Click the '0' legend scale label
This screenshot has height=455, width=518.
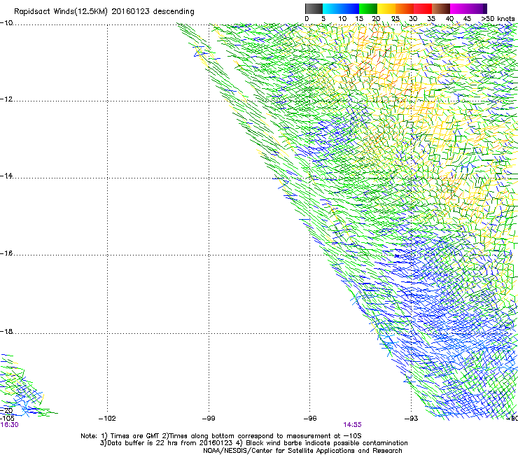[307, 19]
